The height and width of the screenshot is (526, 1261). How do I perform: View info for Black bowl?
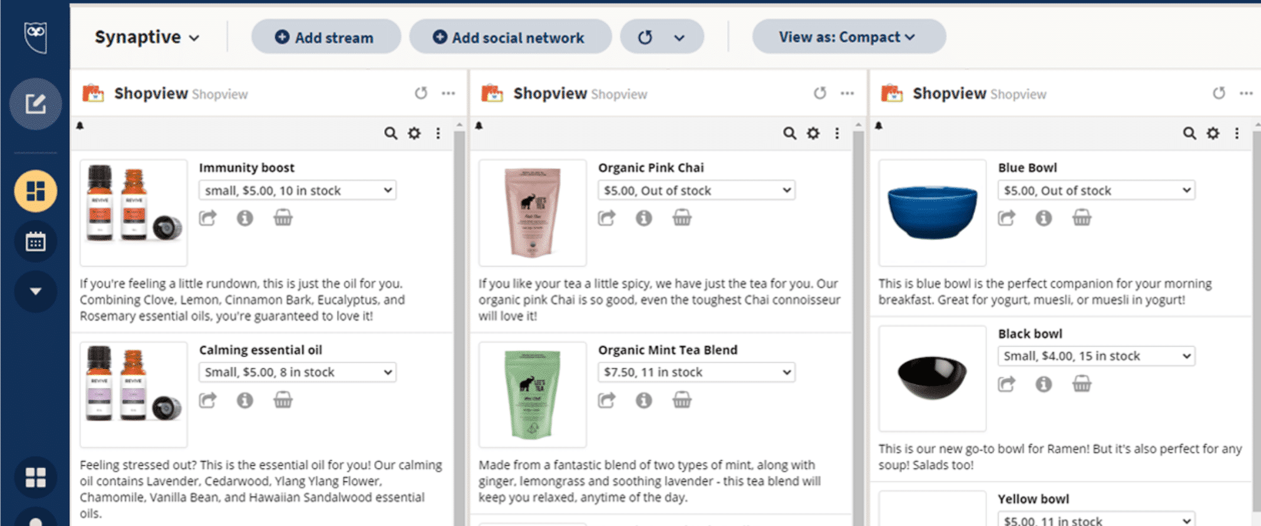click(x=1044, y=384)
